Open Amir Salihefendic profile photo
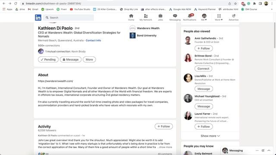This screenshot has width=276, height=155. [x=188, y=40]
